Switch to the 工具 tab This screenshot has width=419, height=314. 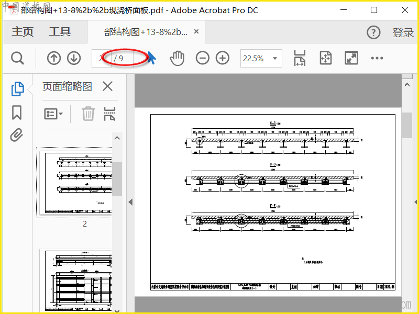point(60,32)
